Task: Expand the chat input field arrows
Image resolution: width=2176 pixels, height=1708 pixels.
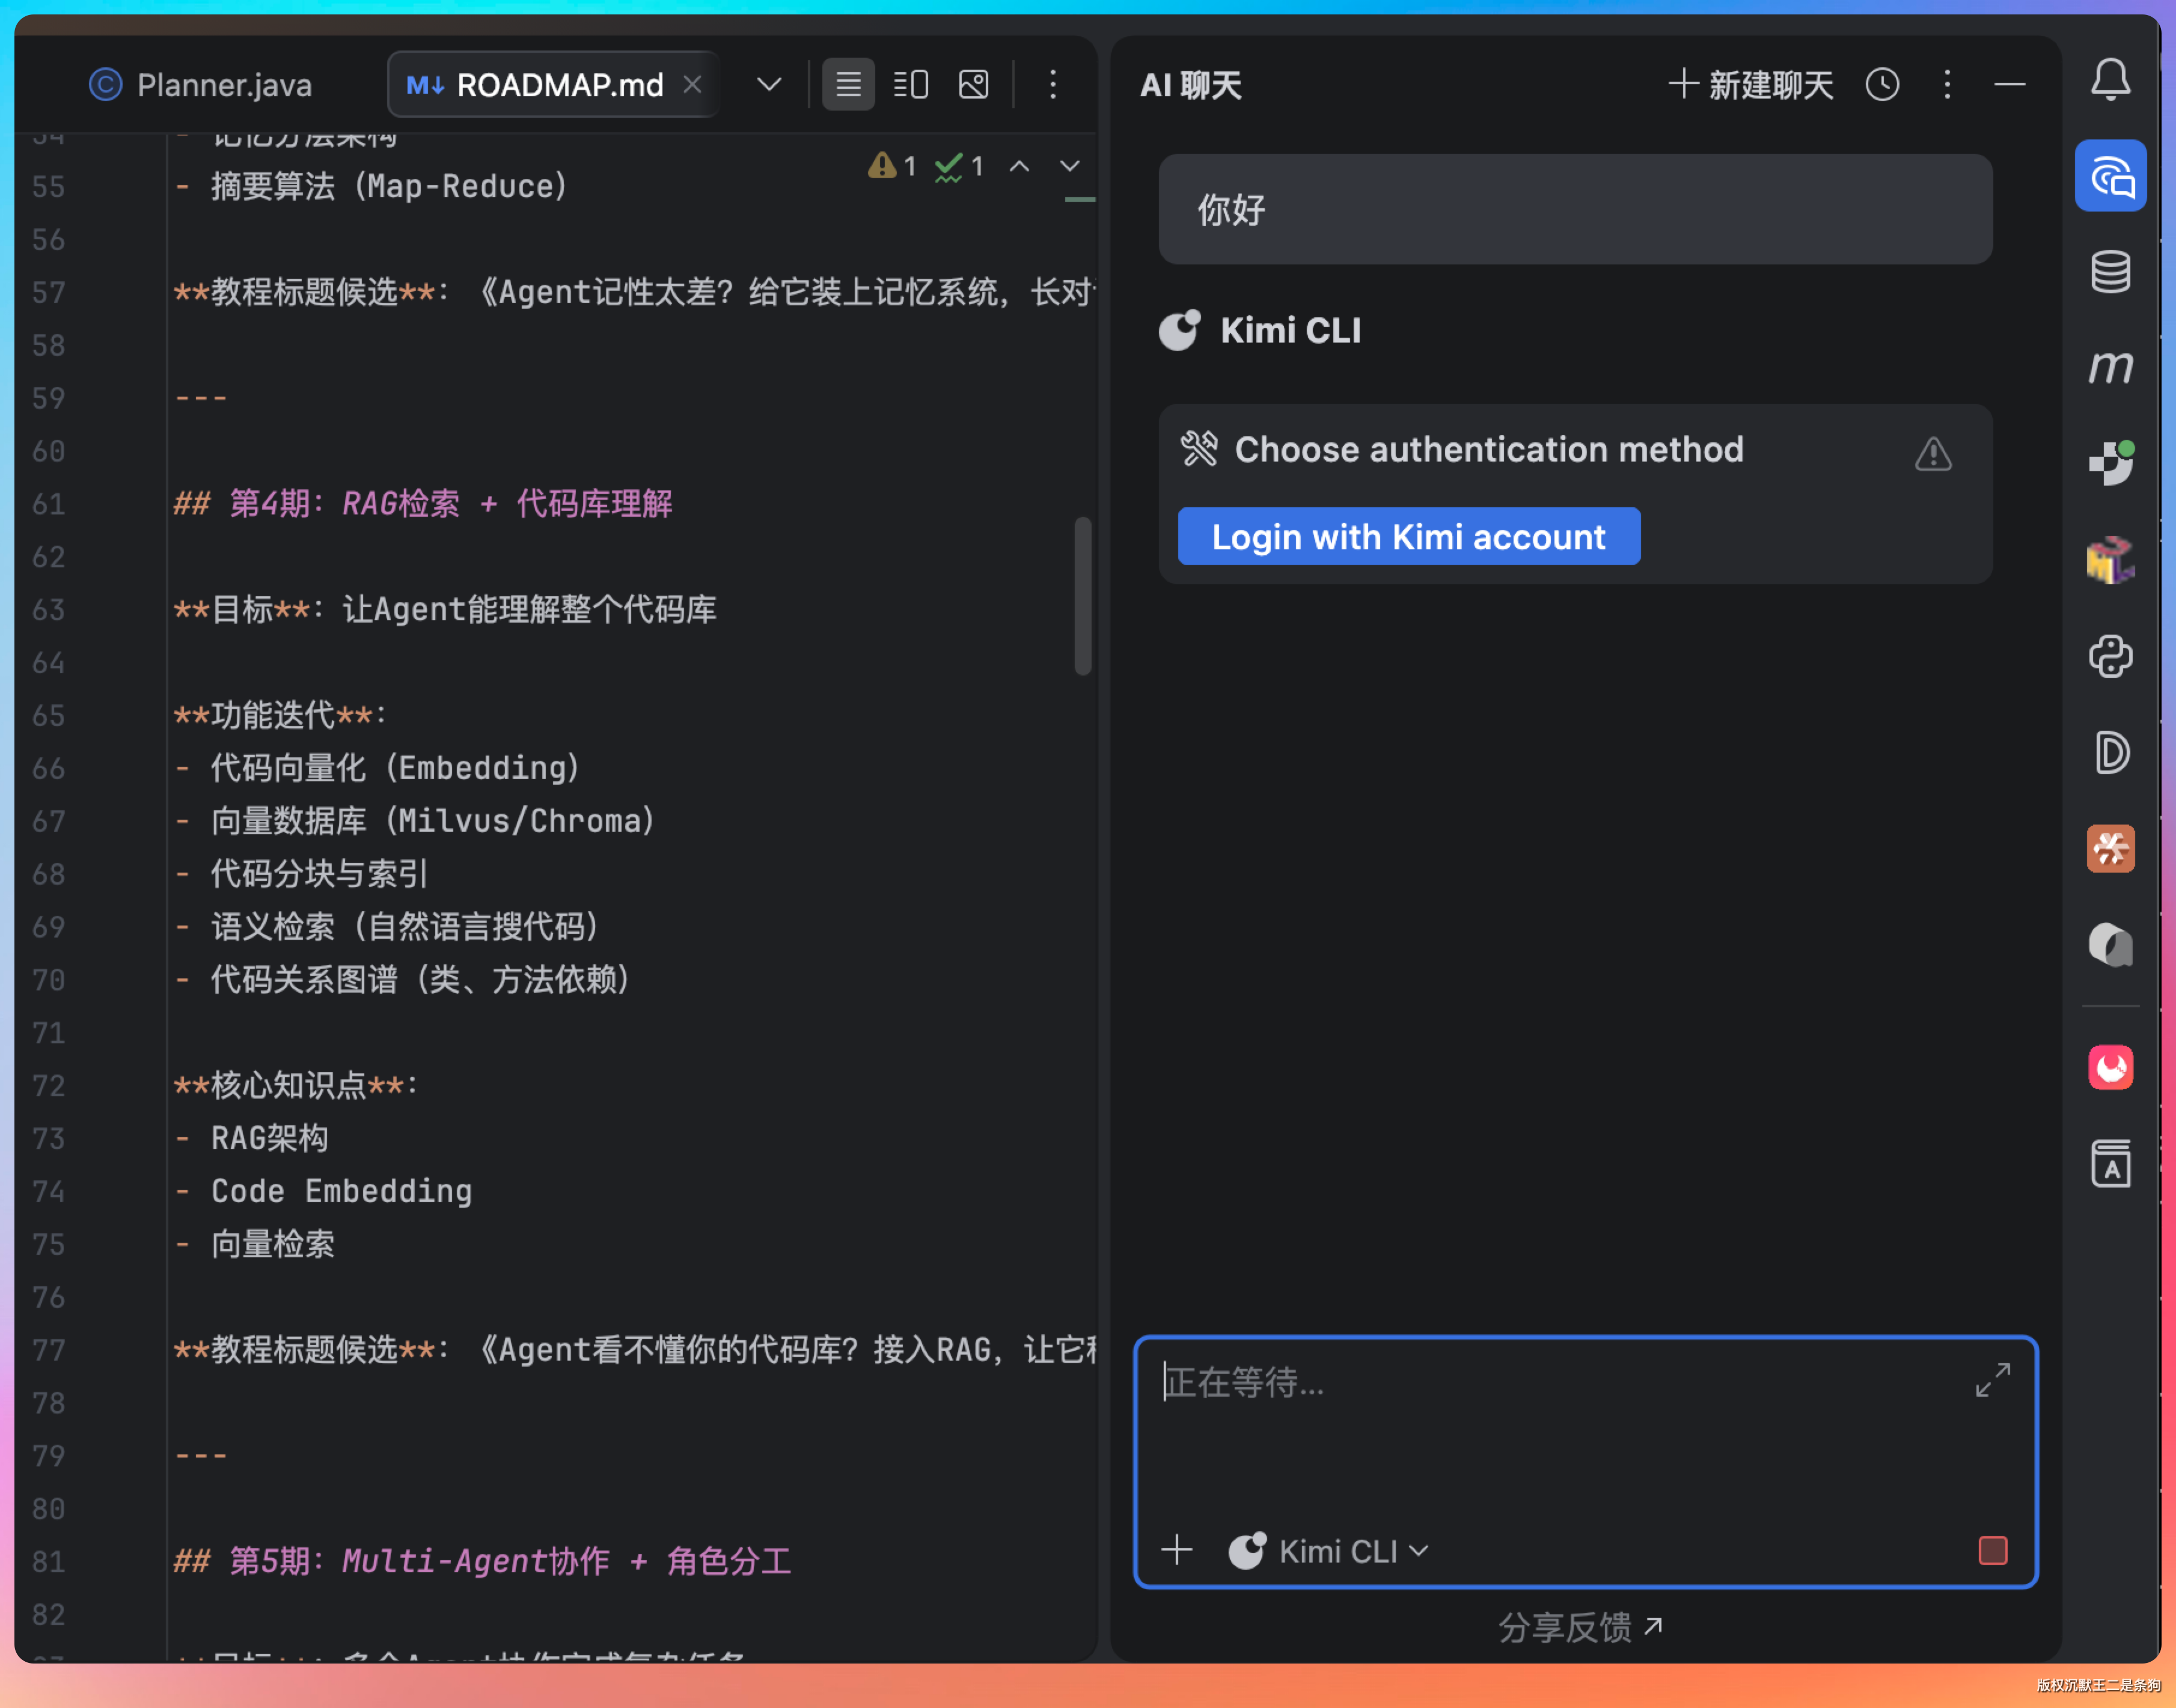Action: (x=1992, y=1380)
